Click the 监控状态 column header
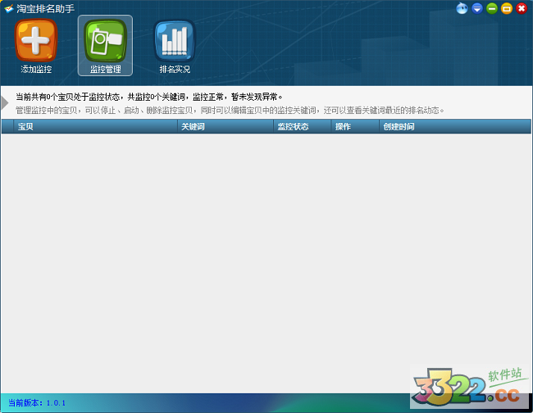This screenshot has width=533, height=413. coord(303,126)
